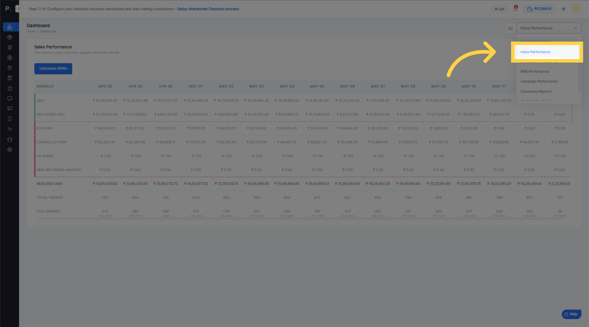Click the GMV row label
Screen dimensions: 589x327
(x=41, y=101)
